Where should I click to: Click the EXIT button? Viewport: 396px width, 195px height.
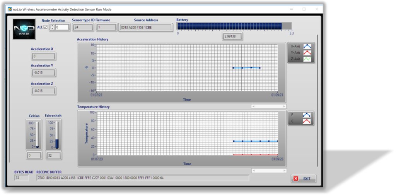point(303,179)
